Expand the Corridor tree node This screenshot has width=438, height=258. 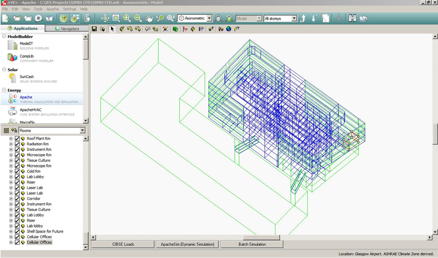point(11,198)
